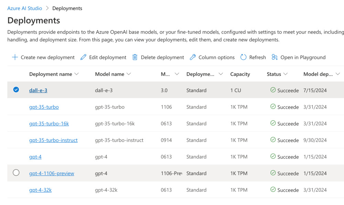The height and width of the screenshot is (205, 344).
Task: Select the gpt-4-1106-preview row radio circle
Action: pyautogui.click(x=16, y=173)
